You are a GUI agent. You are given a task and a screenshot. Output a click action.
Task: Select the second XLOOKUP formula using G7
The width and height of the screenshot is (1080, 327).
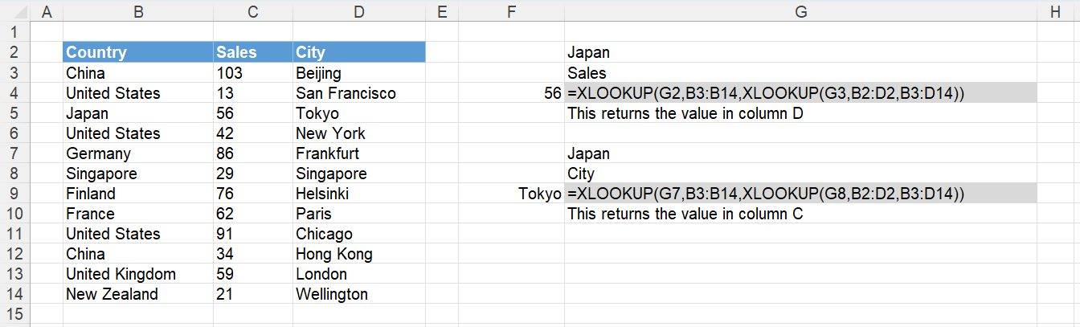pos(800,194)
